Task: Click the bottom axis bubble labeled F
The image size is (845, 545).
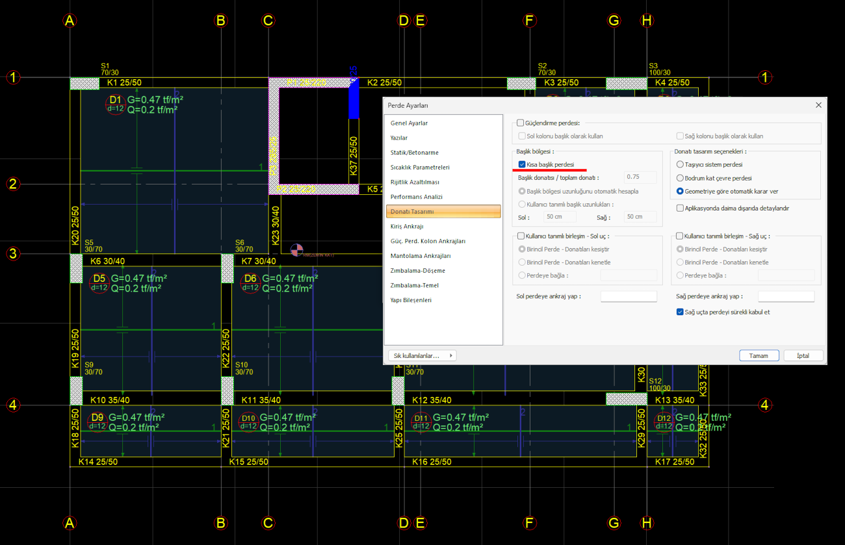Action: [x=529, y=523]
